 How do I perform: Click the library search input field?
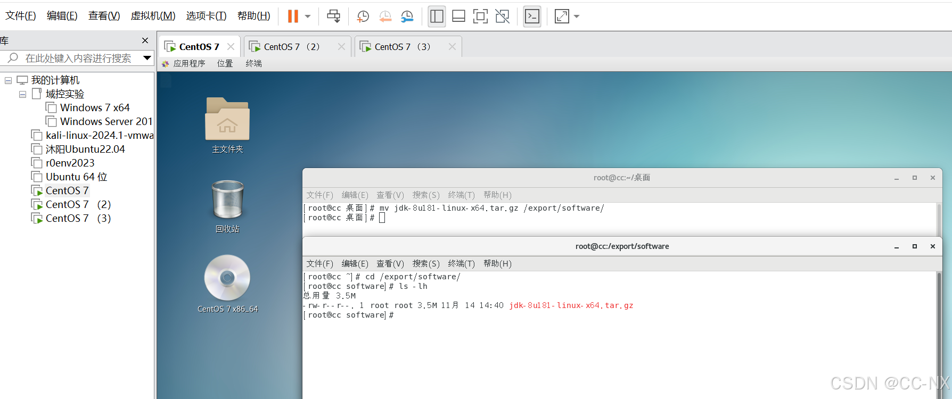[78, 58]
